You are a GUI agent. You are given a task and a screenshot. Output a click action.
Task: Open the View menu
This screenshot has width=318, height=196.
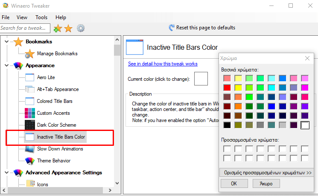point(22,17)
